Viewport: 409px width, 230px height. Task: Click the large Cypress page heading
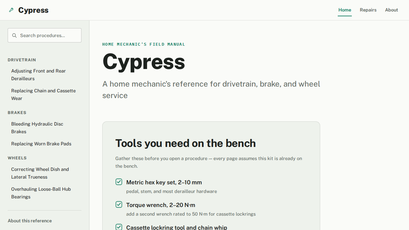click(144, 62)
